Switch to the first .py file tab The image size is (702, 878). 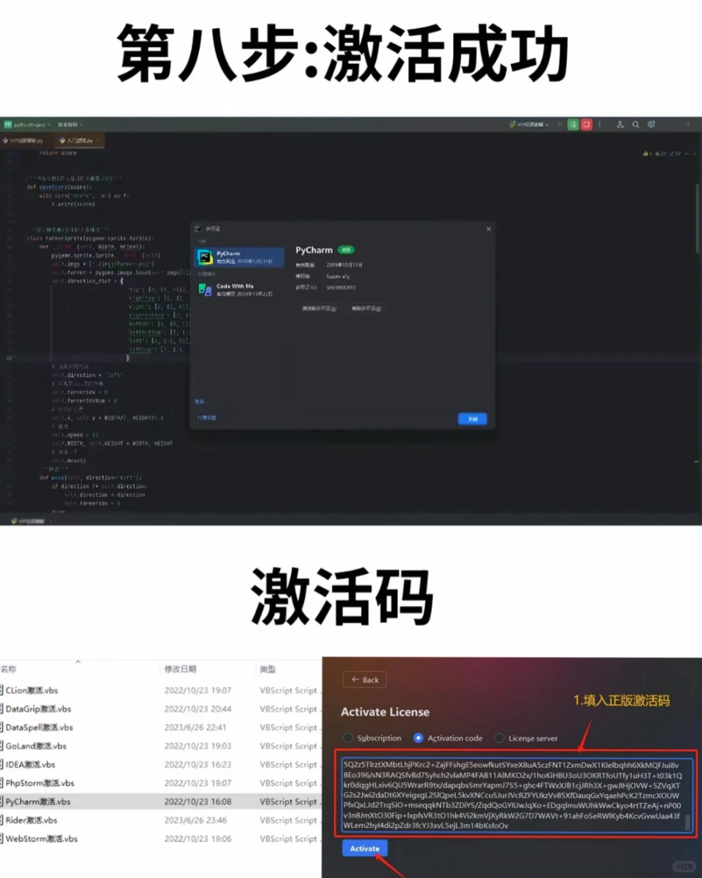point(26,140)
